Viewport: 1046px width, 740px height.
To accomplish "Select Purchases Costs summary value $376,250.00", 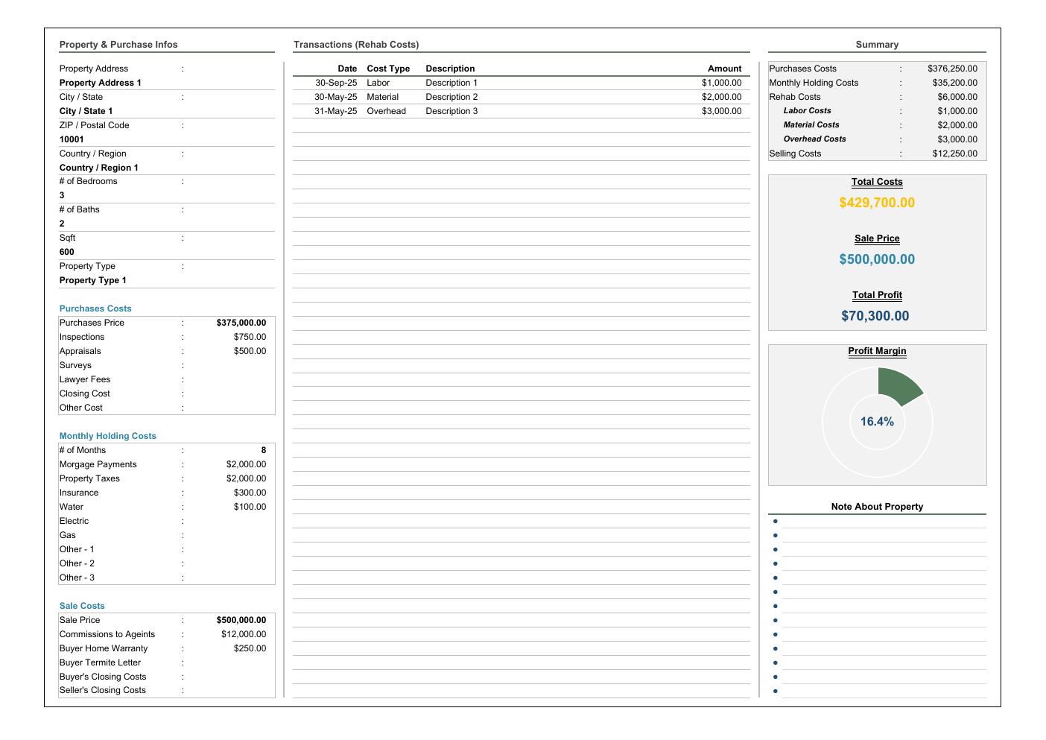I will click(952, 69).
